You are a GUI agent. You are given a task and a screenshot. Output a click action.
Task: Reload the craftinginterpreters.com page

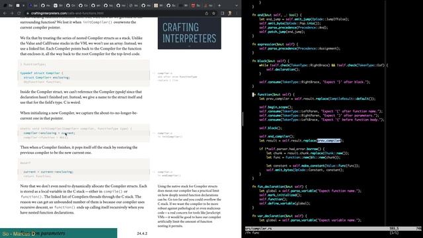19,13
